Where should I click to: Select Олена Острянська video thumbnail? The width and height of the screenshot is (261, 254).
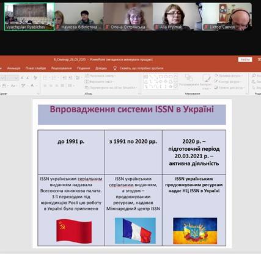[x=128, y=16]
